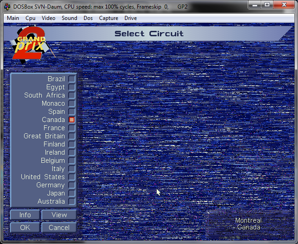The image size is (298, 244).
Task: Open the Main menu
Action: 13,18
